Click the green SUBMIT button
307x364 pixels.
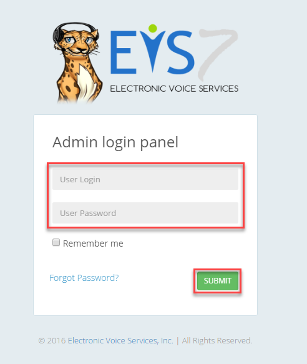click(218, 281)
